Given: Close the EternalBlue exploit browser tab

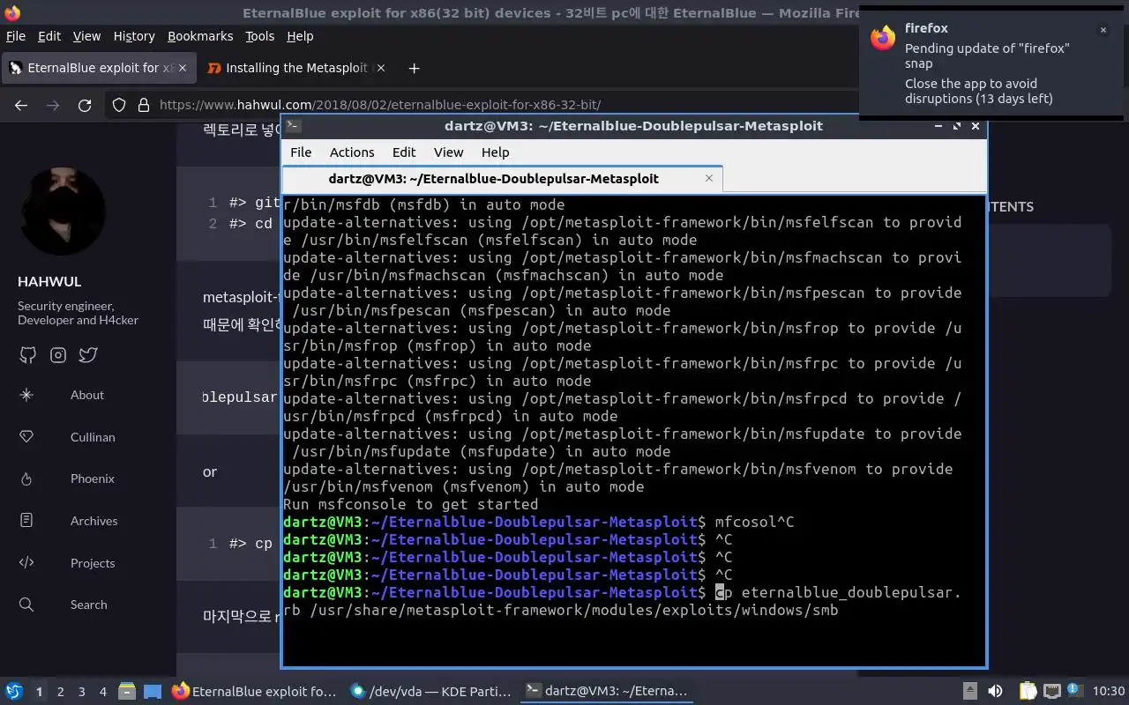Looking at the screenshot, I should tap(183, 68).
